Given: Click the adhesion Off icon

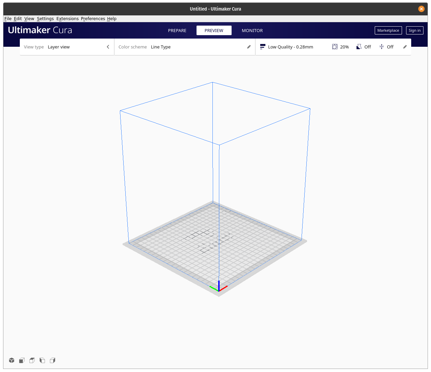Looking at the screenshot, I should 381,47.
